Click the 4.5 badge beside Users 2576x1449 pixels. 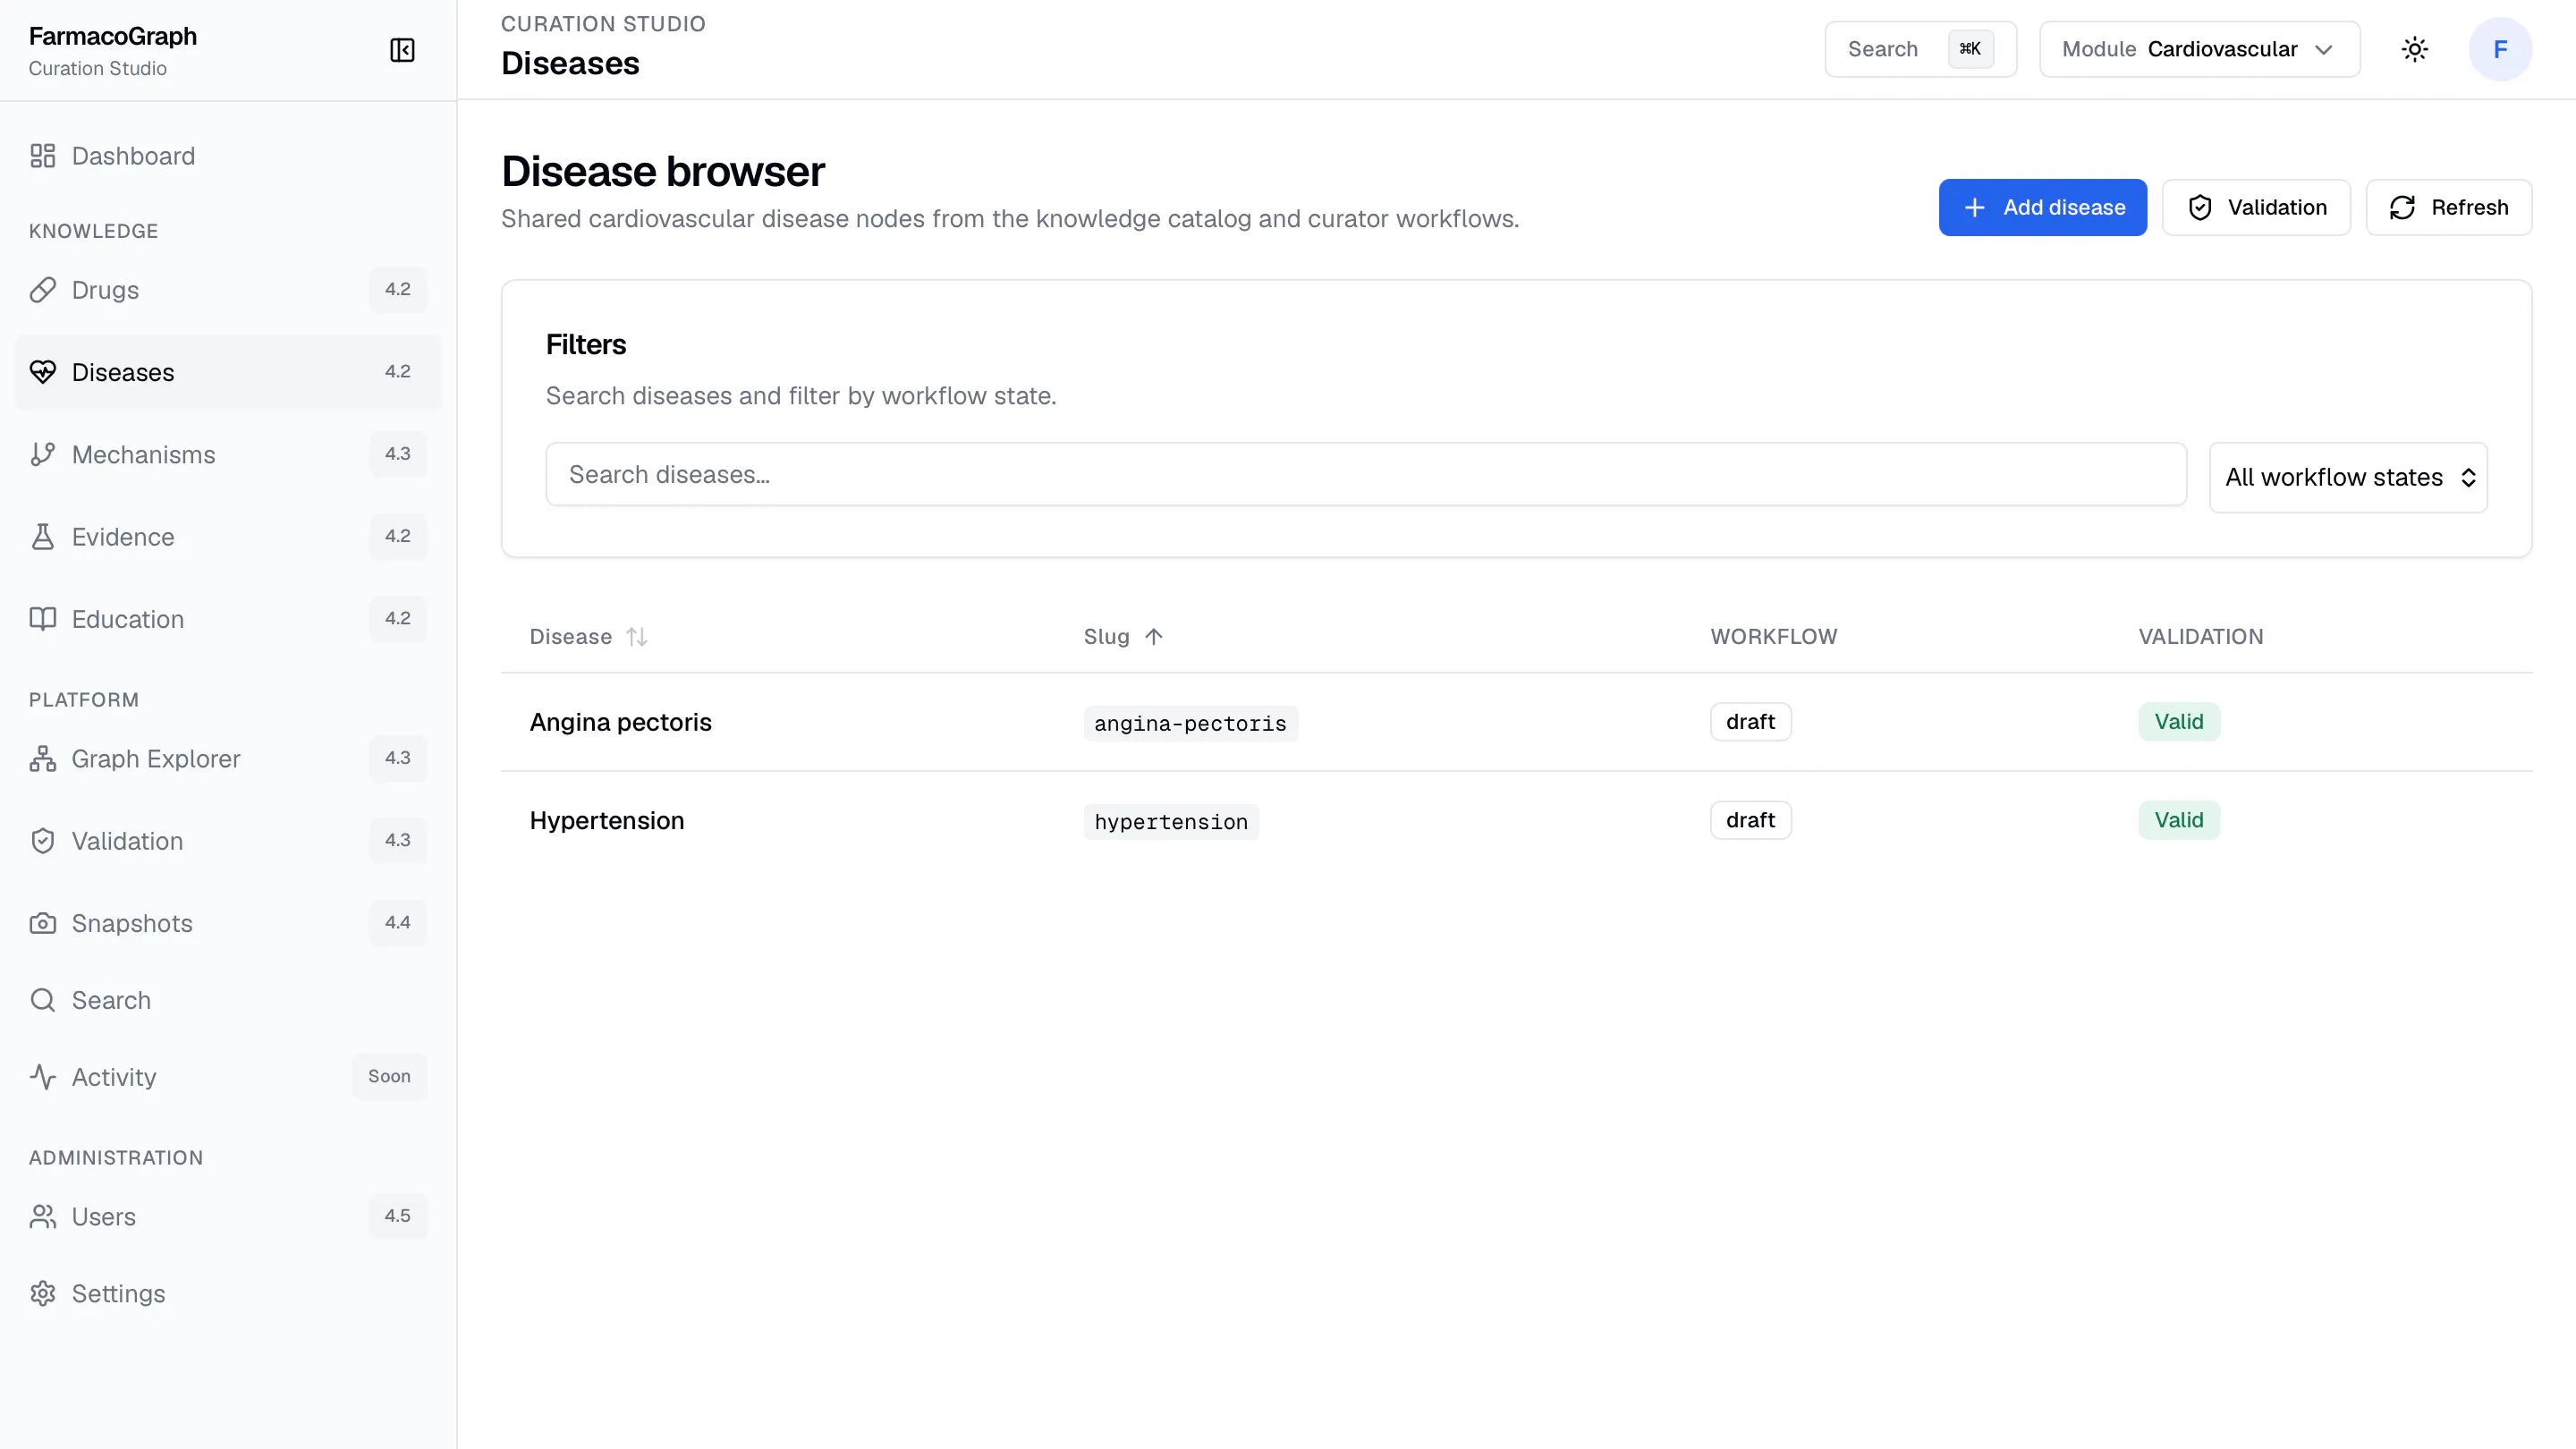[x=397, y=1217]
